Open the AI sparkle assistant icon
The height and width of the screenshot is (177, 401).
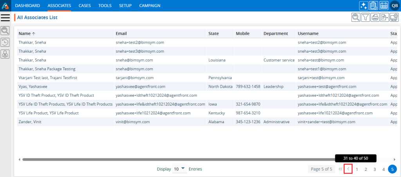(x=363, y=5)
